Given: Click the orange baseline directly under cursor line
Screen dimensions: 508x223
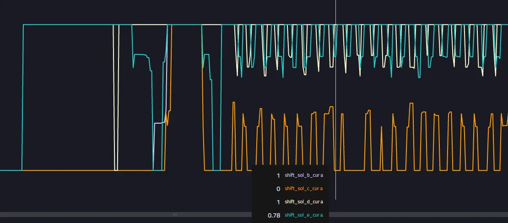Looking at the screenshot, I should (x=336, y=170).
